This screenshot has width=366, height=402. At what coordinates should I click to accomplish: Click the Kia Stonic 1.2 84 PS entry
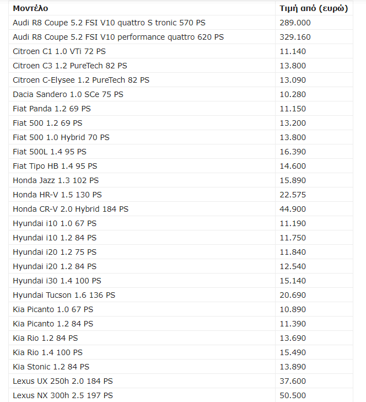(51, 367)
